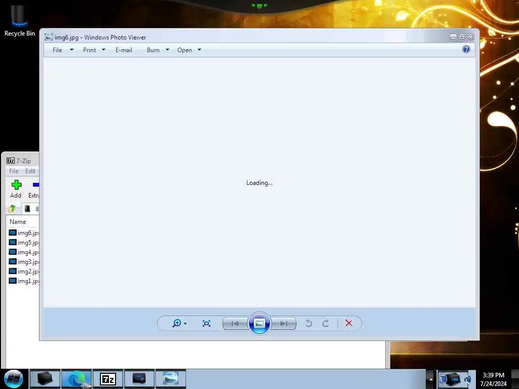Rotate the image clockwise
The height and width of the screenshot is (389, 519).
326,323
